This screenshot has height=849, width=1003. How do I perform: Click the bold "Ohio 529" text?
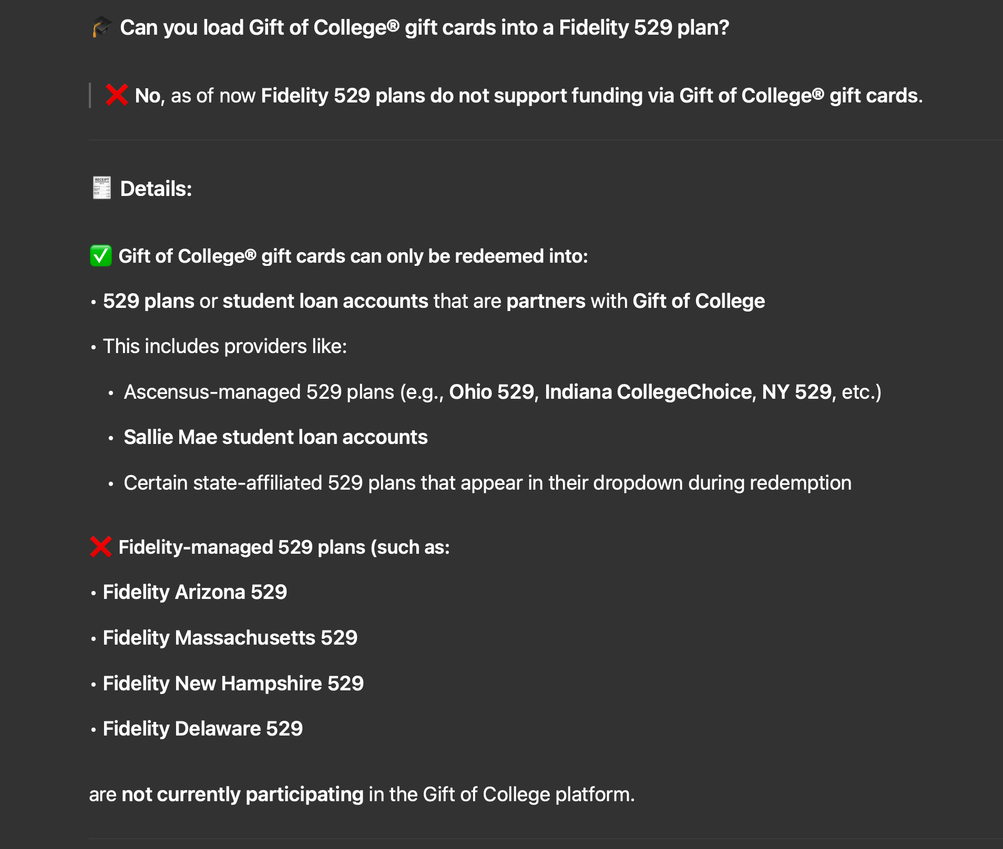click(x=491, y=392)
